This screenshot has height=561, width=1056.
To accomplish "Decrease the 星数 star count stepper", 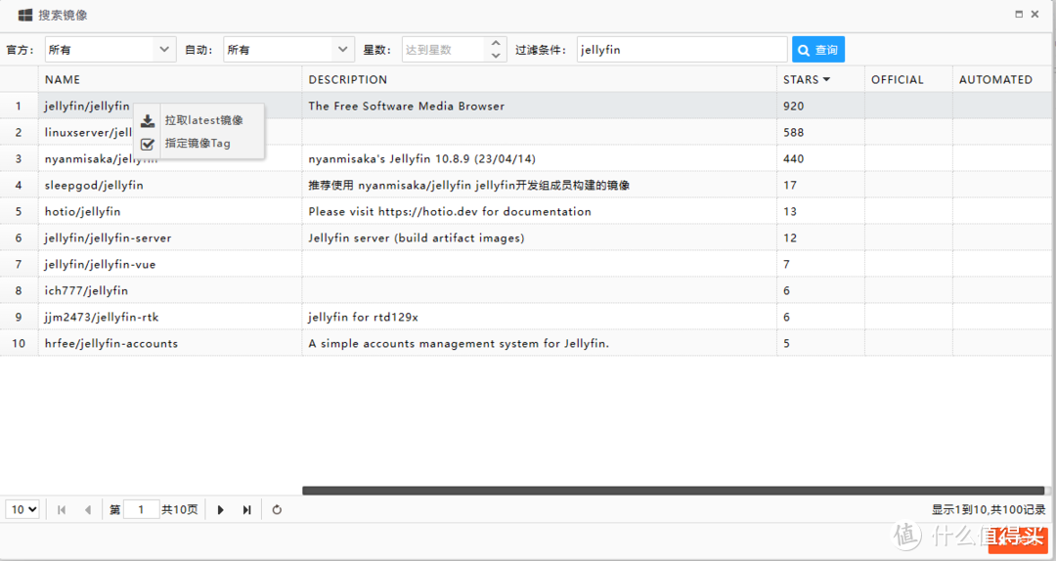I will 496,56.
